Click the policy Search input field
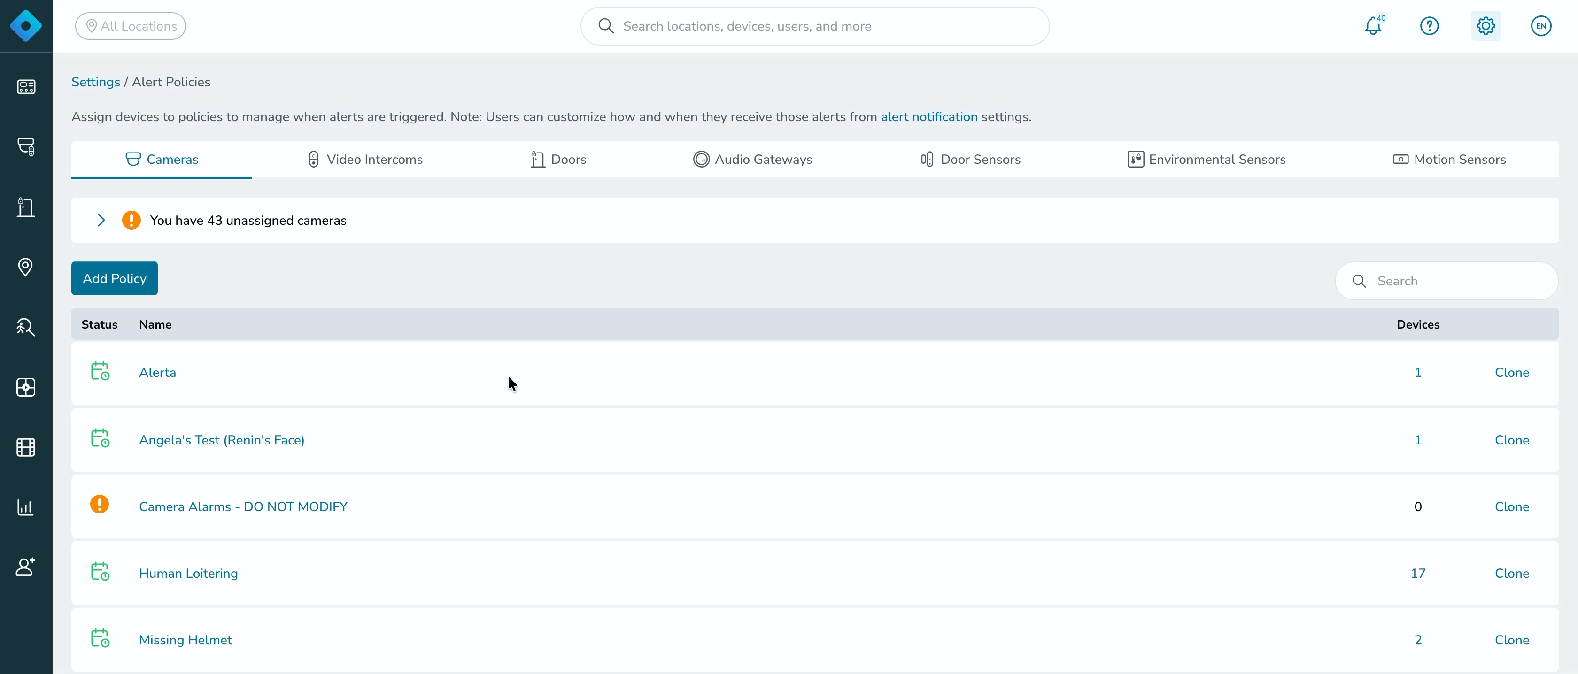1578x674 pixels. 1446,281
